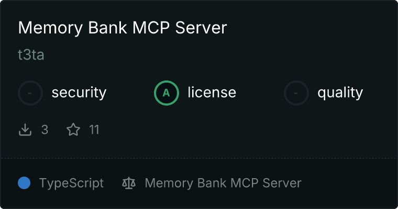Select the quality label text
398x209 pixels.
(x=340, y=92)
